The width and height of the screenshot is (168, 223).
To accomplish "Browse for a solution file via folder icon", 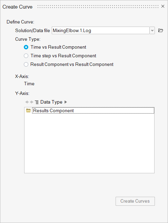I will [161, 30].
